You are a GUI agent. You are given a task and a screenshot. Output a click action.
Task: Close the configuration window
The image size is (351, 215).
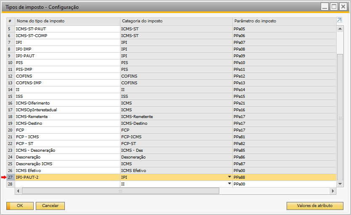click(x=343, y=6)
